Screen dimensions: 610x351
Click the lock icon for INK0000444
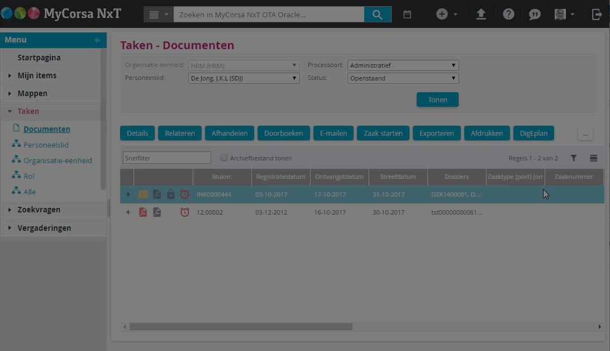(x=171, y=194)
